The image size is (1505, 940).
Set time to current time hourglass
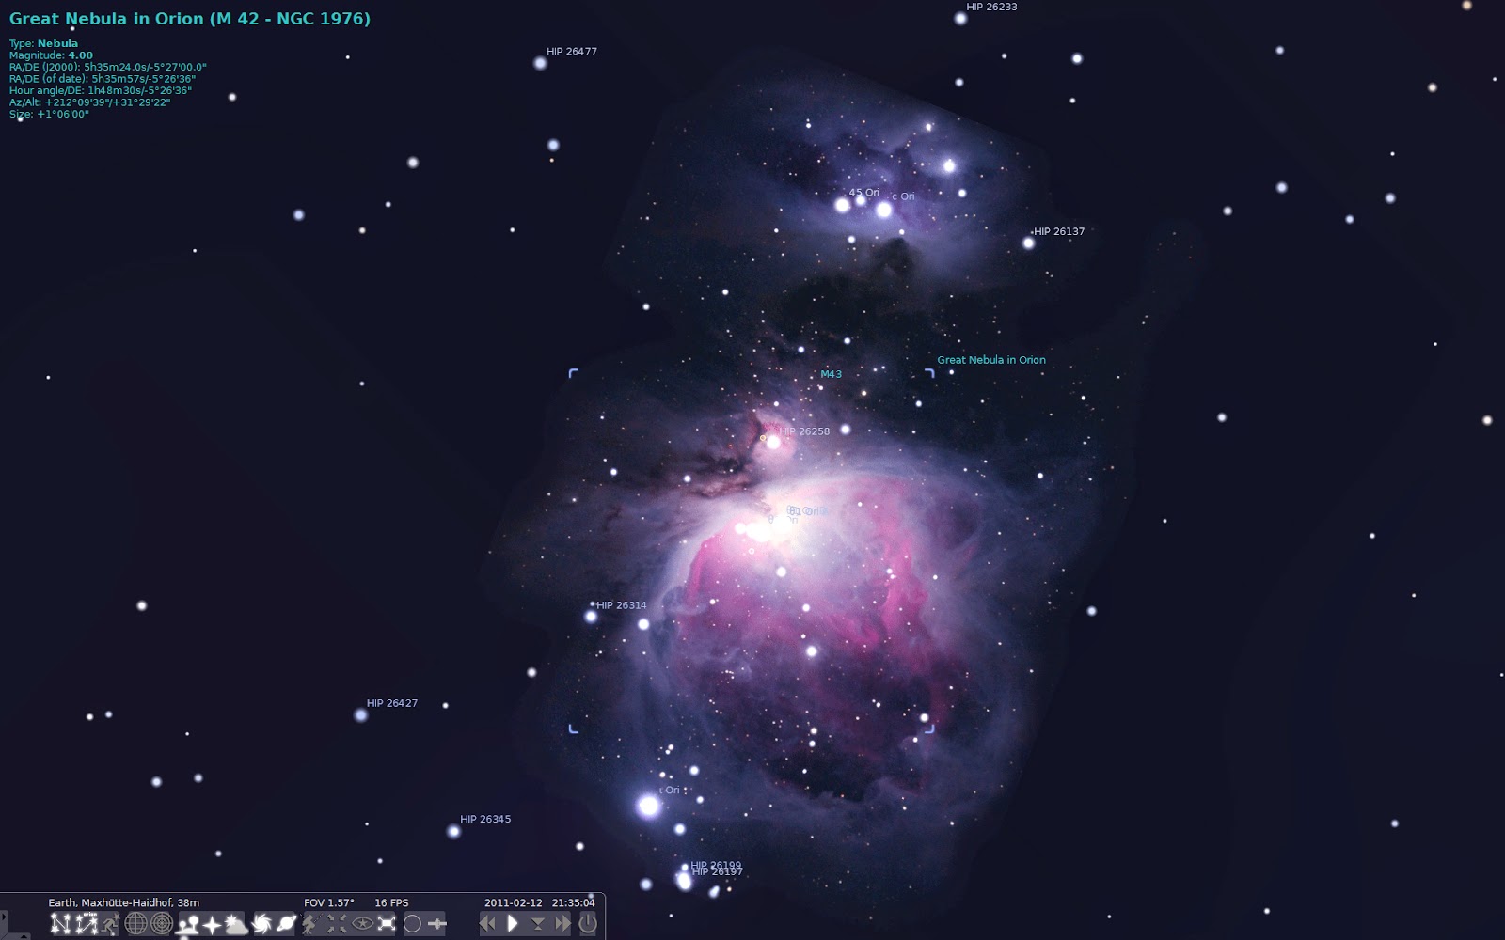click(538, 924)
